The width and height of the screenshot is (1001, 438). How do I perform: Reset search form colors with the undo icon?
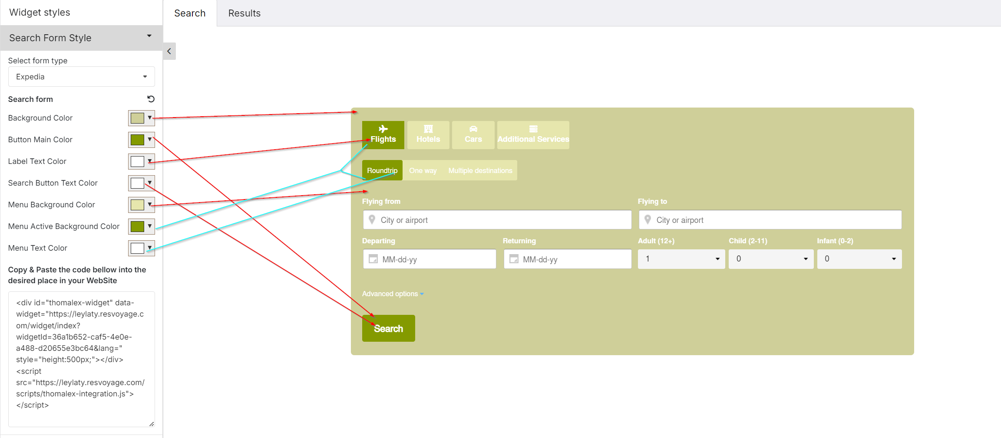tap(151, 99)
